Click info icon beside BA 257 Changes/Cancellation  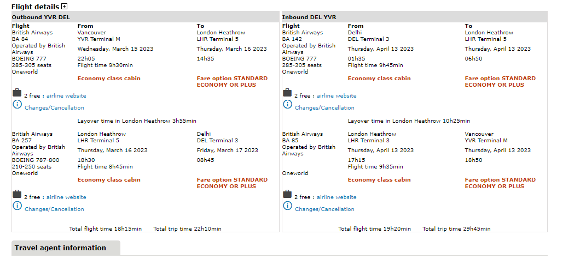coord(17,206)
